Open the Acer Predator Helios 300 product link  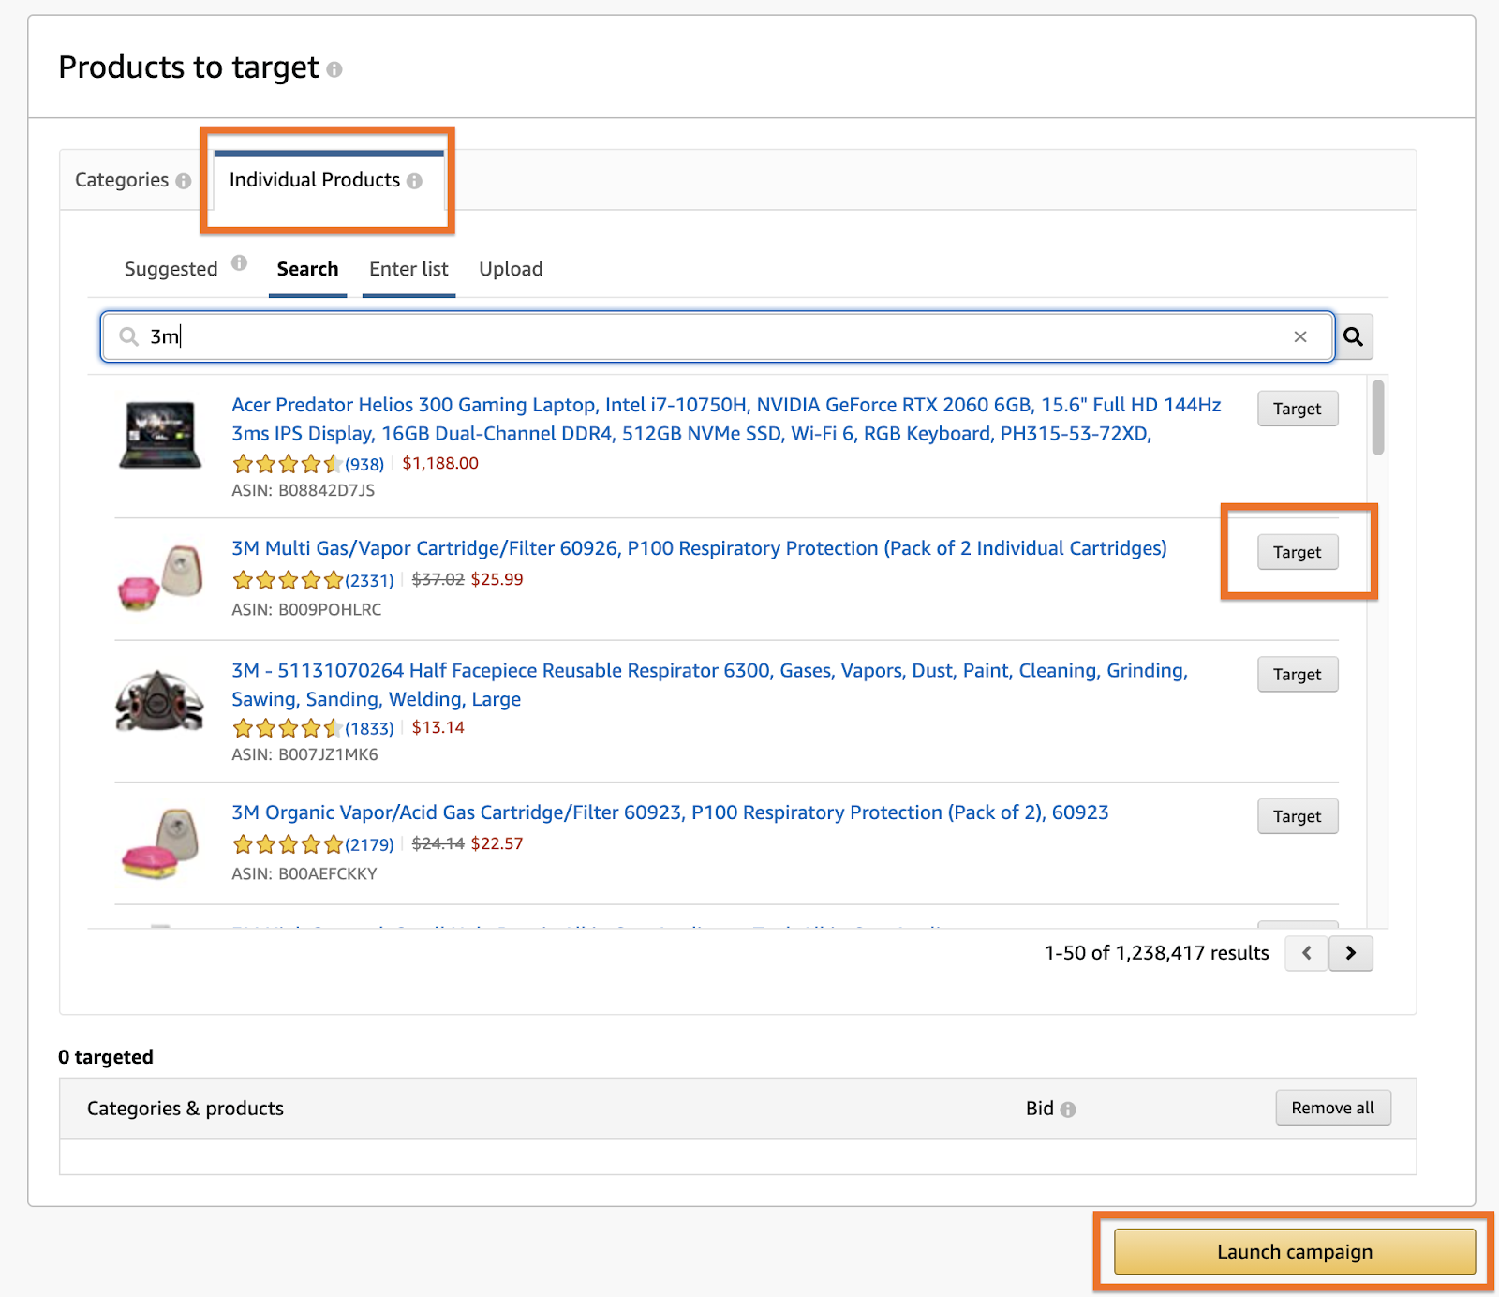(726, 419)
